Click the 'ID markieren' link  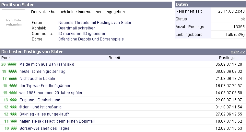coord(69,34)
